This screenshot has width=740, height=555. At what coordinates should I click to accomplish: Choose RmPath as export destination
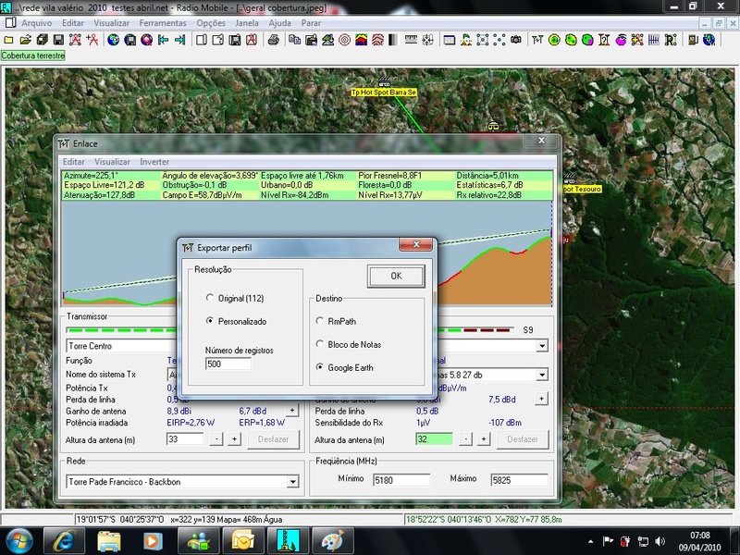320,321
